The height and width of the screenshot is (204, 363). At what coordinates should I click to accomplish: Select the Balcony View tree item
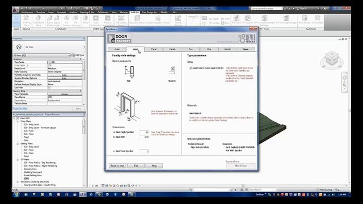point(30,169)
